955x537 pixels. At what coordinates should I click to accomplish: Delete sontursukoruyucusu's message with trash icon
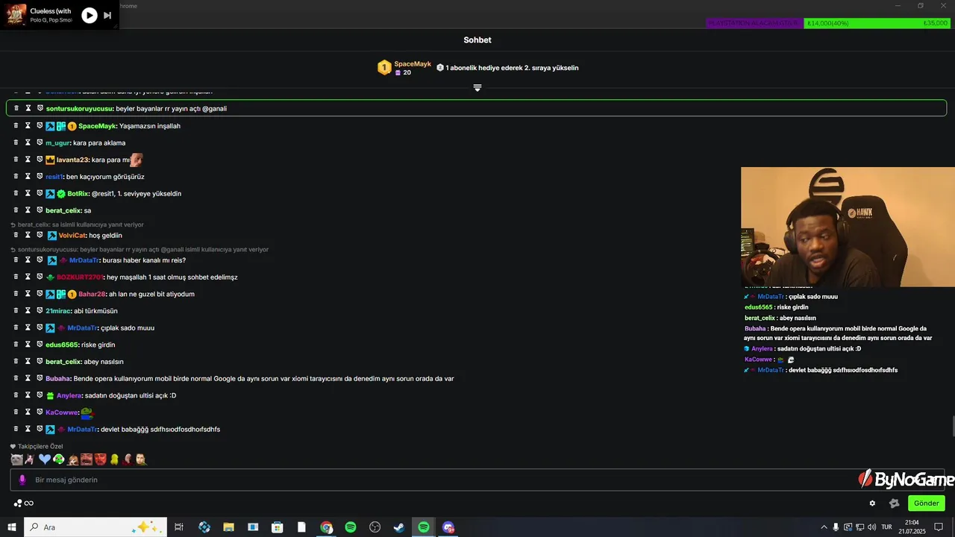16,108
